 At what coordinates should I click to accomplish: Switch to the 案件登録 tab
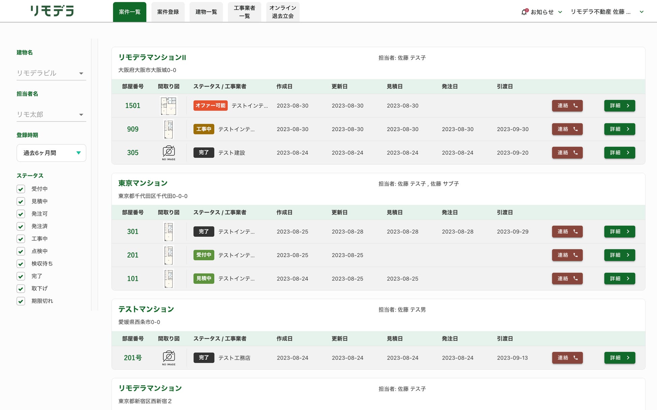[x=168, y=12]
